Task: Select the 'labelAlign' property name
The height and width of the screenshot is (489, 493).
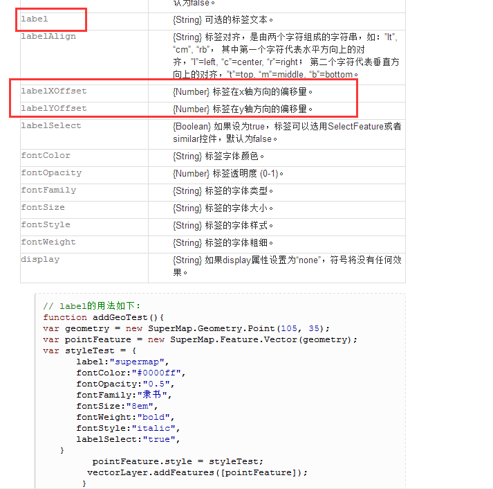Action: pyautogui.click(x=48, y=37)
